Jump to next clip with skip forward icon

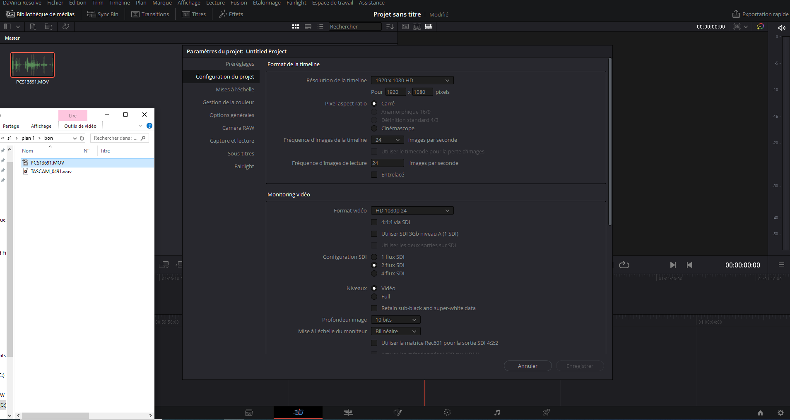673,265
